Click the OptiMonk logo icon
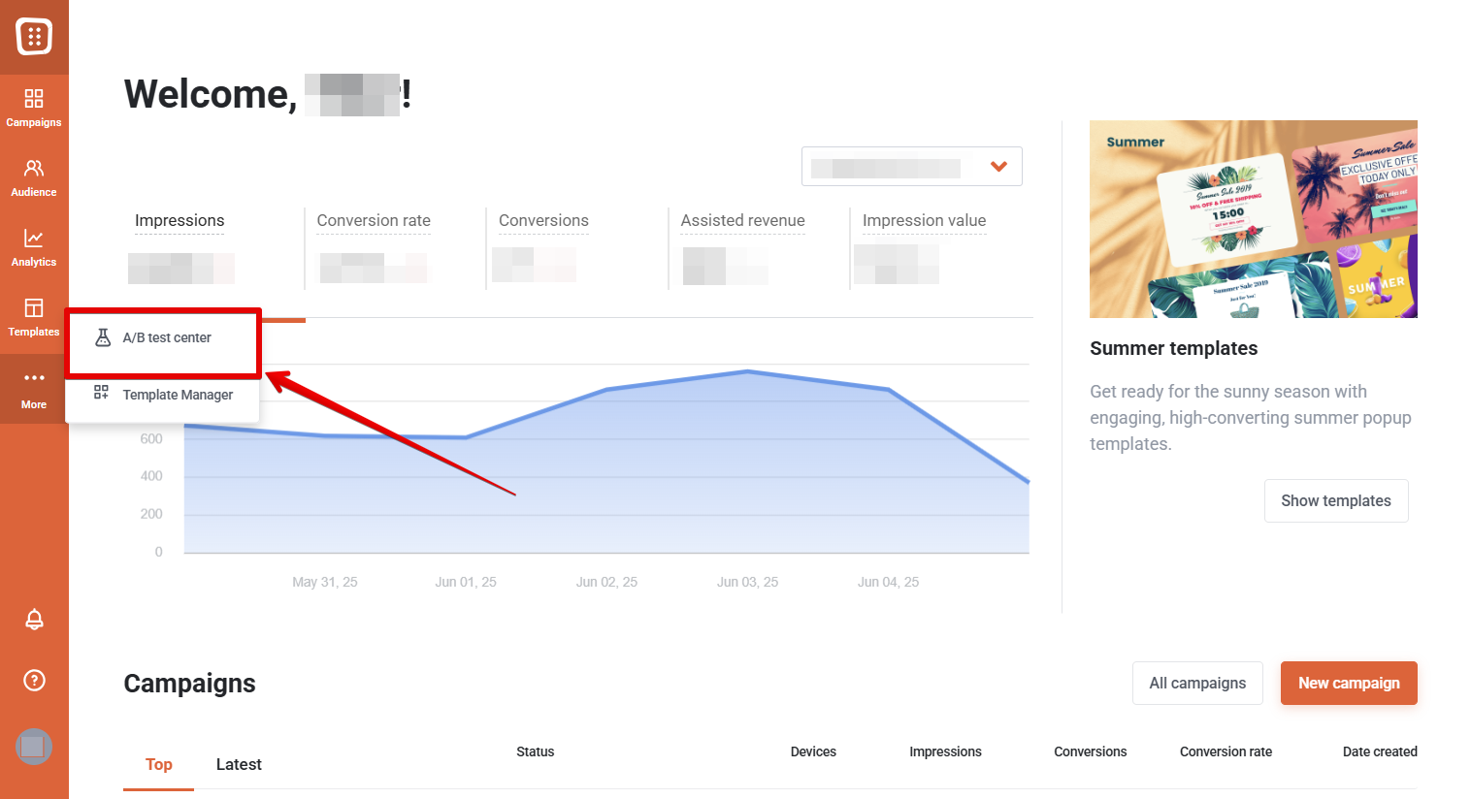 click(34, 37)
